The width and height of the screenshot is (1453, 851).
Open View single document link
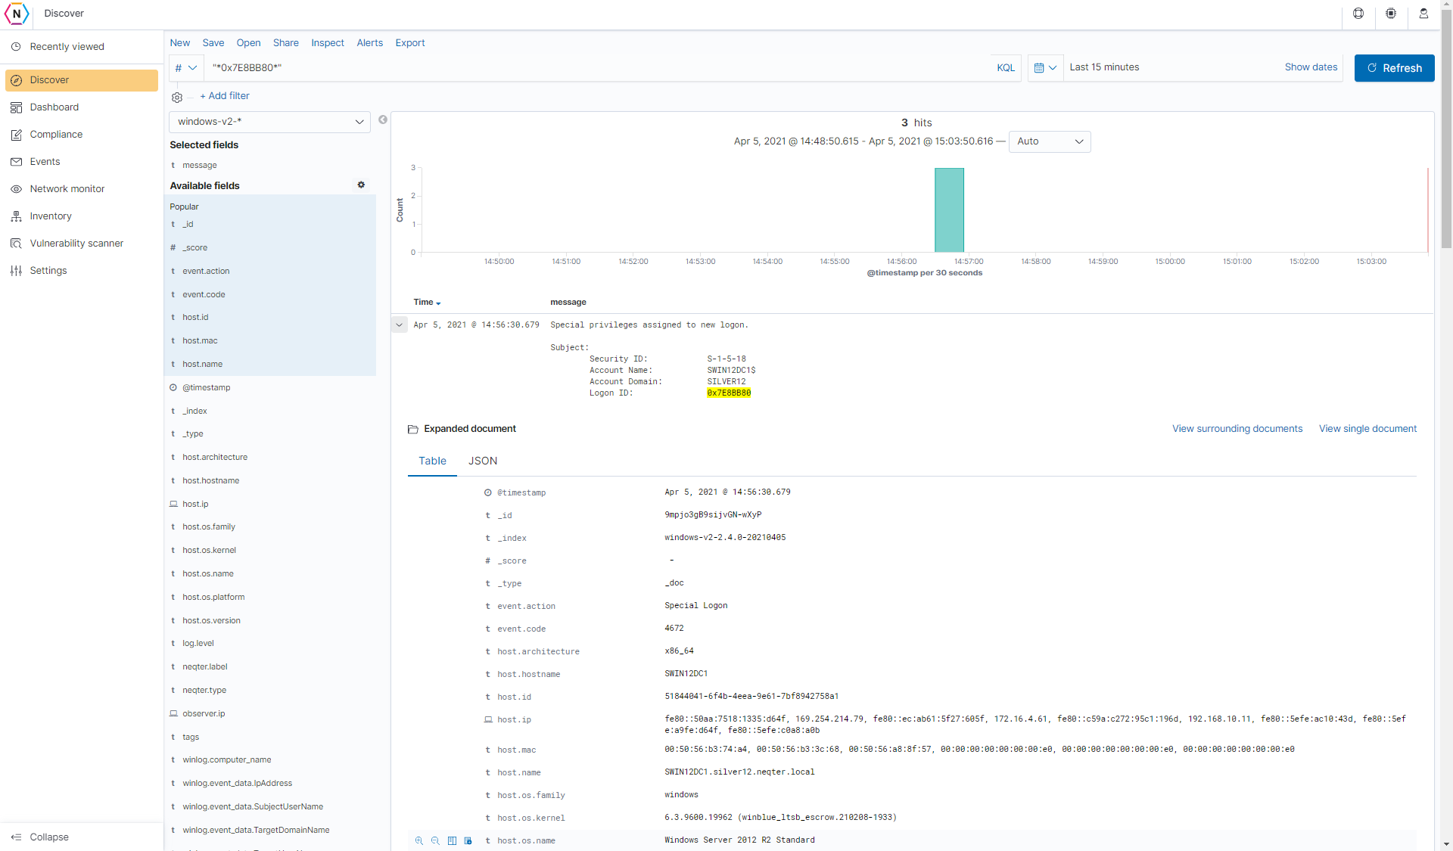coord(1367,429)
